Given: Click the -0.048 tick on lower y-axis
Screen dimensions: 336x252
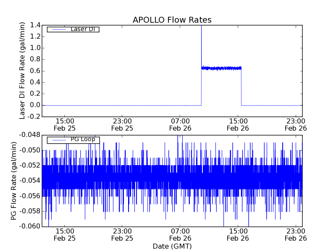Looking at the screenshot, I should (x=29, y=135).
